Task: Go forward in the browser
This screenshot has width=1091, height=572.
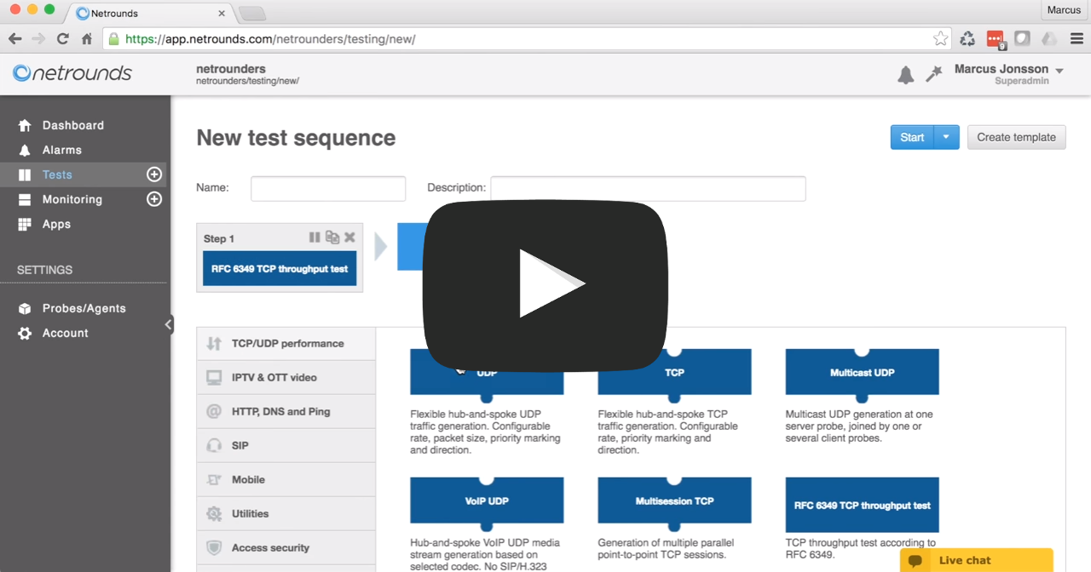Action: click(x=38, y=38)
